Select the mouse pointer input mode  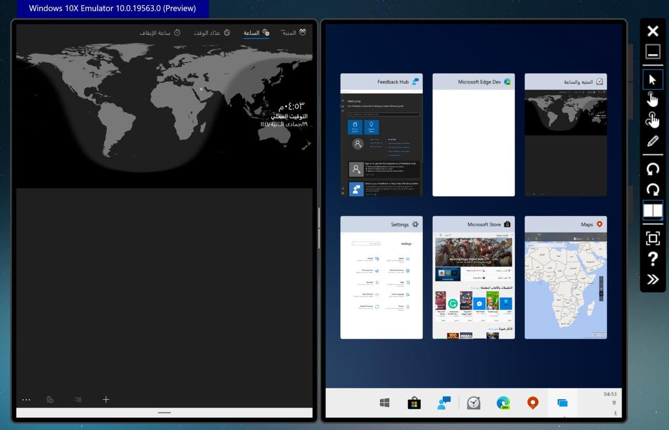652,80
